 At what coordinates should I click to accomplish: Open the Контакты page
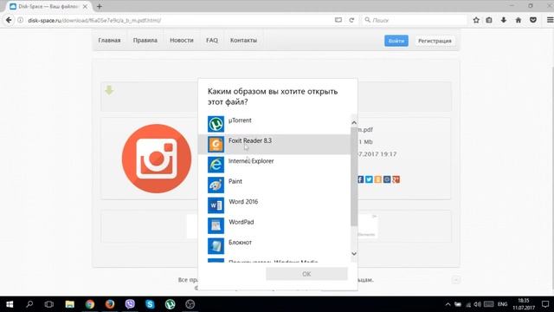tap(243, 41)
